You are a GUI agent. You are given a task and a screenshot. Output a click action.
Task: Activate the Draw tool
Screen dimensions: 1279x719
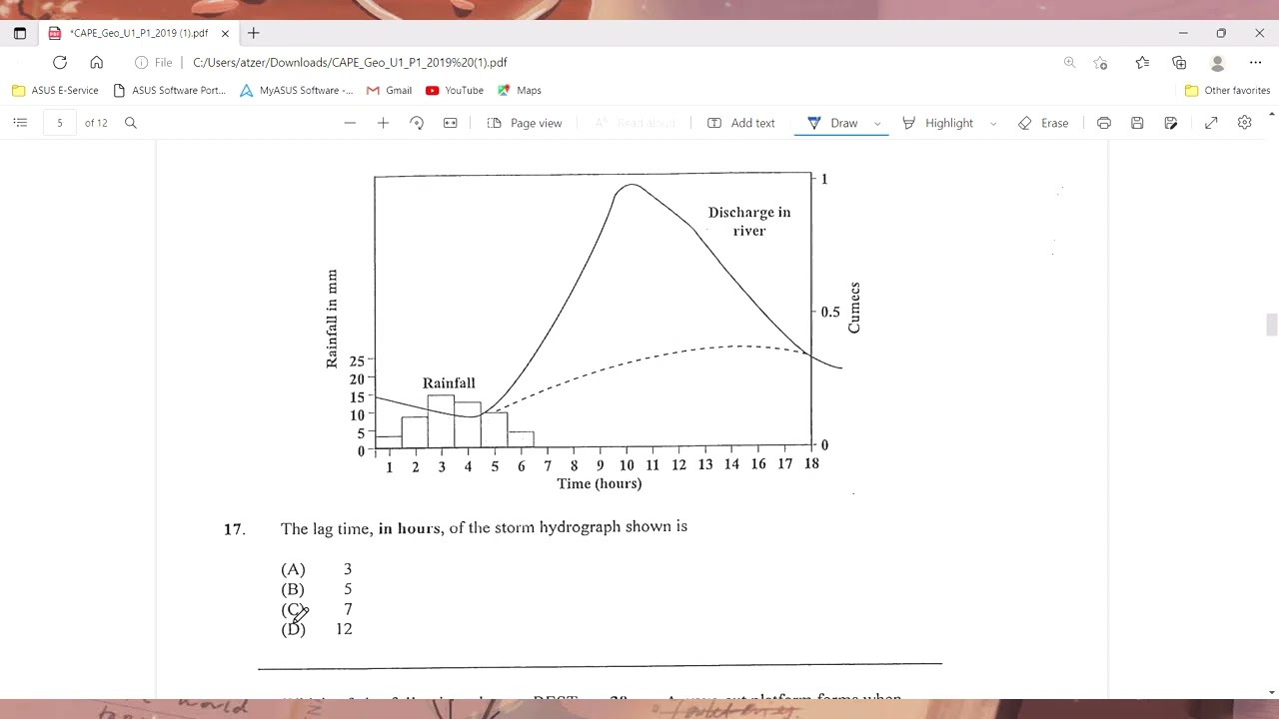point(832,123)
